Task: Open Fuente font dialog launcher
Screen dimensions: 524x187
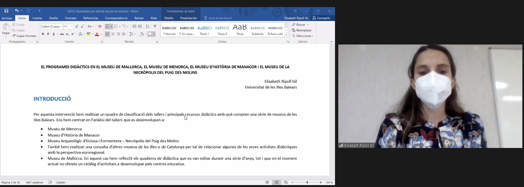Action: pos(102,42)
